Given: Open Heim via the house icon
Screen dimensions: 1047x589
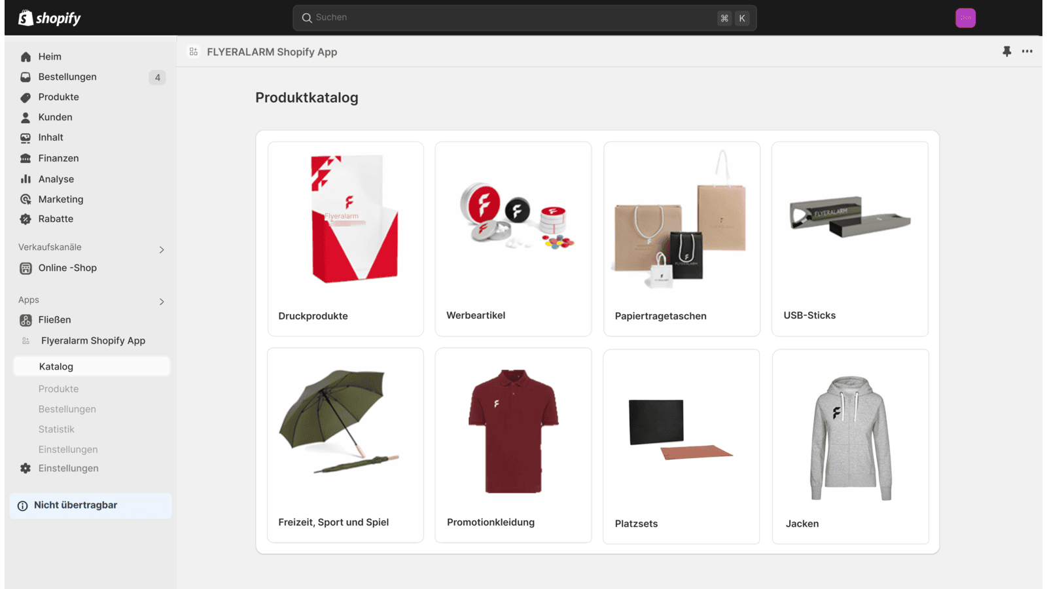Looking at the screenshot, I should click(26, 57).
